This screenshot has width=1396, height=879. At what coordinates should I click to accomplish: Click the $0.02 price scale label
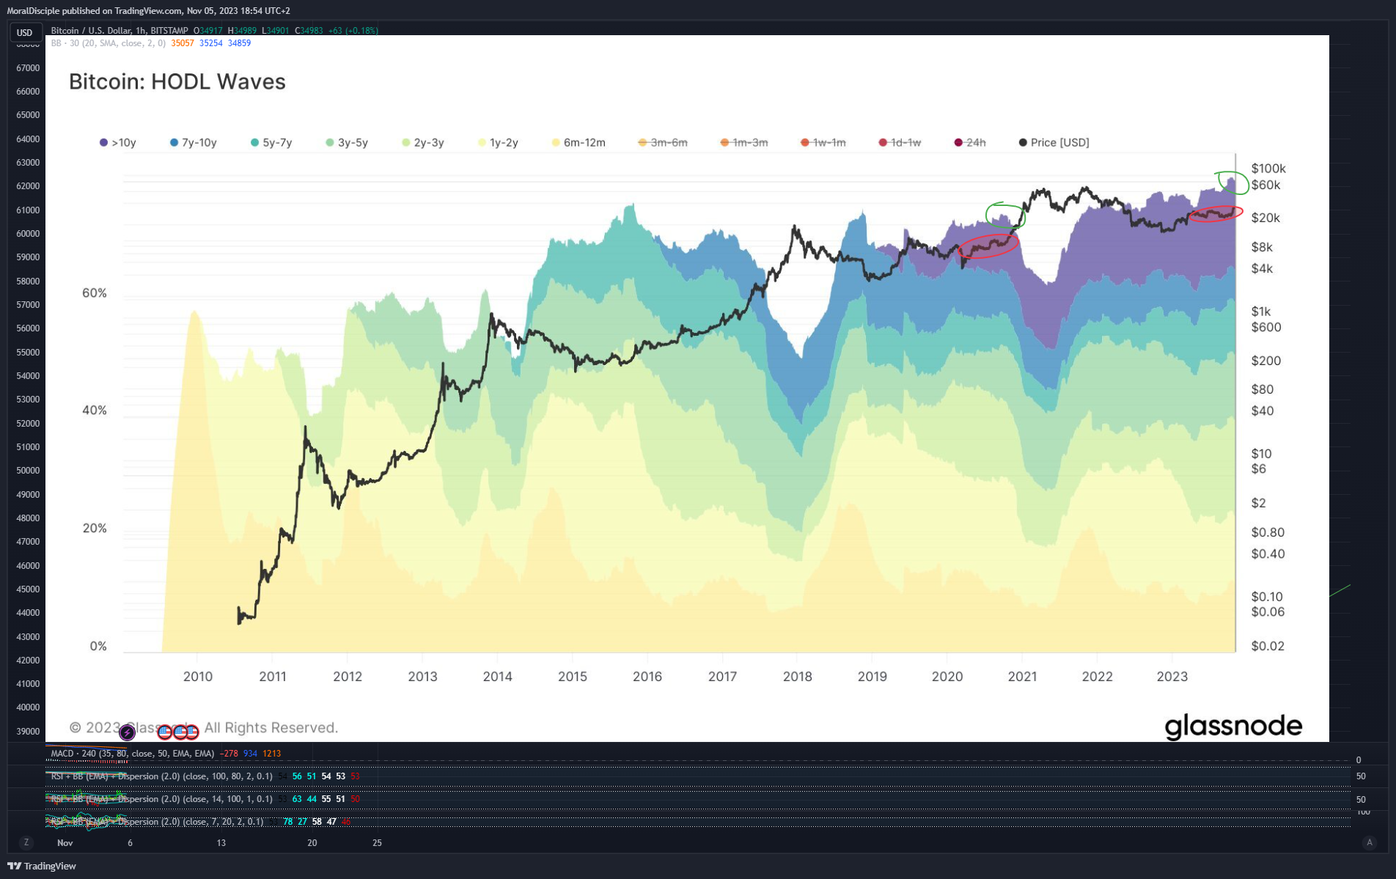1268,646
